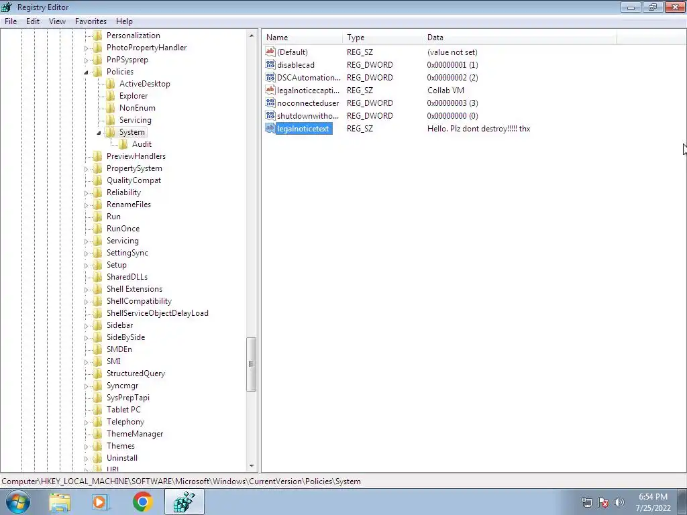Expand the Reliability node

pos(86,192)
